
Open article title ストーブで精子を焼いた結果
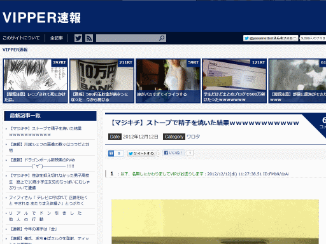click(205, 123)
